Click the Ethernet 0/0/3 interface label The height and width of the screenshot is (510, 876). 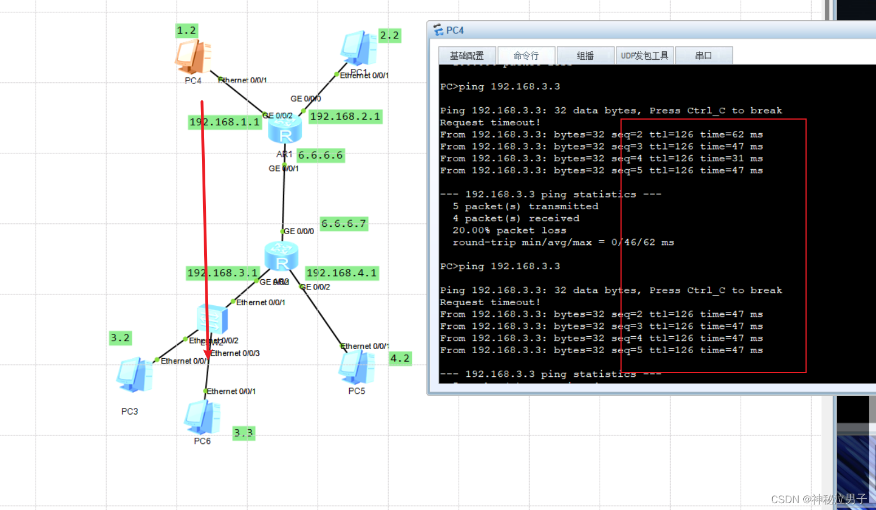click(x=235, y=353)
